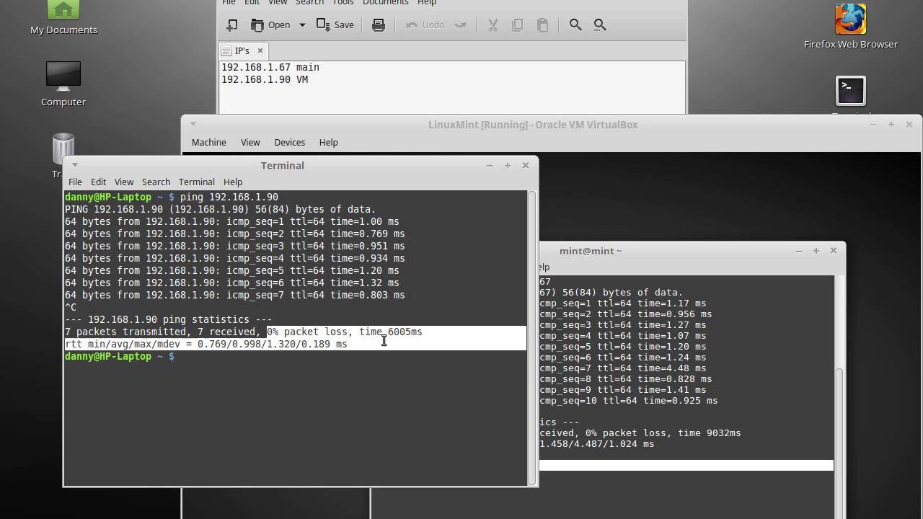Open Find and Replace tool icon

click(x=600, y=25)
